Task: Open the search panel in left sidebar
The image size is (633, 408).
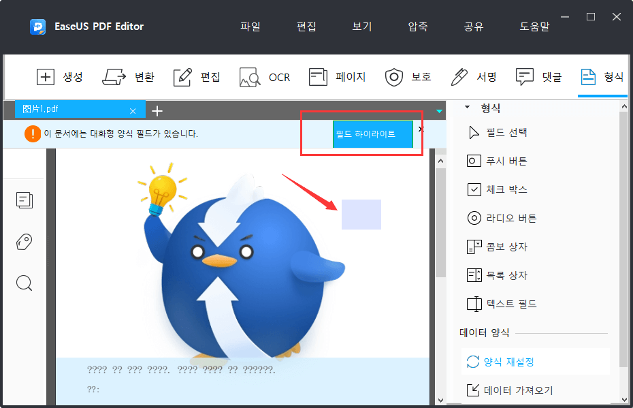Action: click(24, 283)
